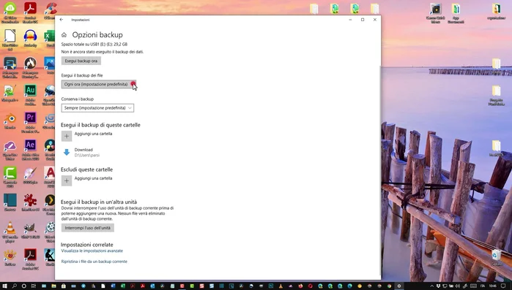Viewport: 512px width, 290px height.
Task: Expand the Sempre (impostazione predefinita) dropdown
Action: (x=97, y=107)
